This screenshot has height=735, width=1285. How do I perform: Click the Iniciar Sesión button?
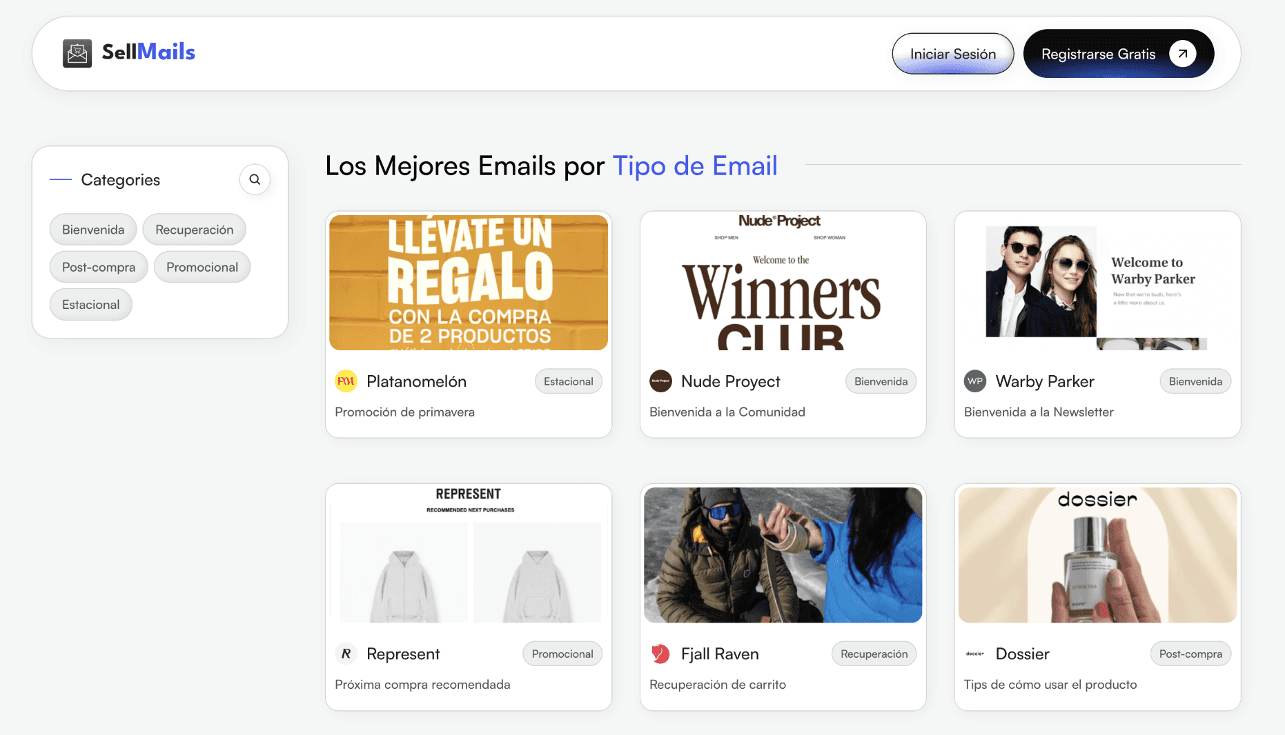[953, 54]
